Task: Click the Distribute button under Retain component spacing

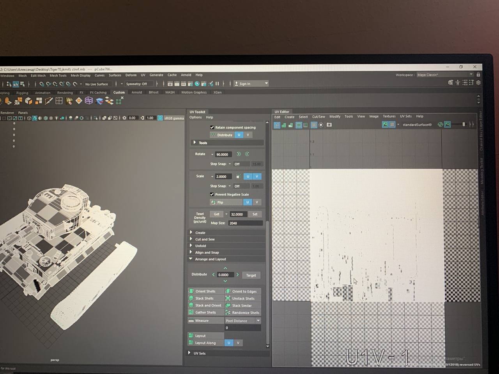Action: click(x=221, y=135)
